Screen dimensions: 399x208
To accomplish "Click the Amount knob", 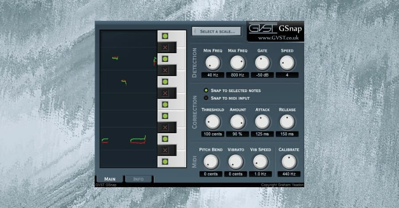I will tap(238, 122).
